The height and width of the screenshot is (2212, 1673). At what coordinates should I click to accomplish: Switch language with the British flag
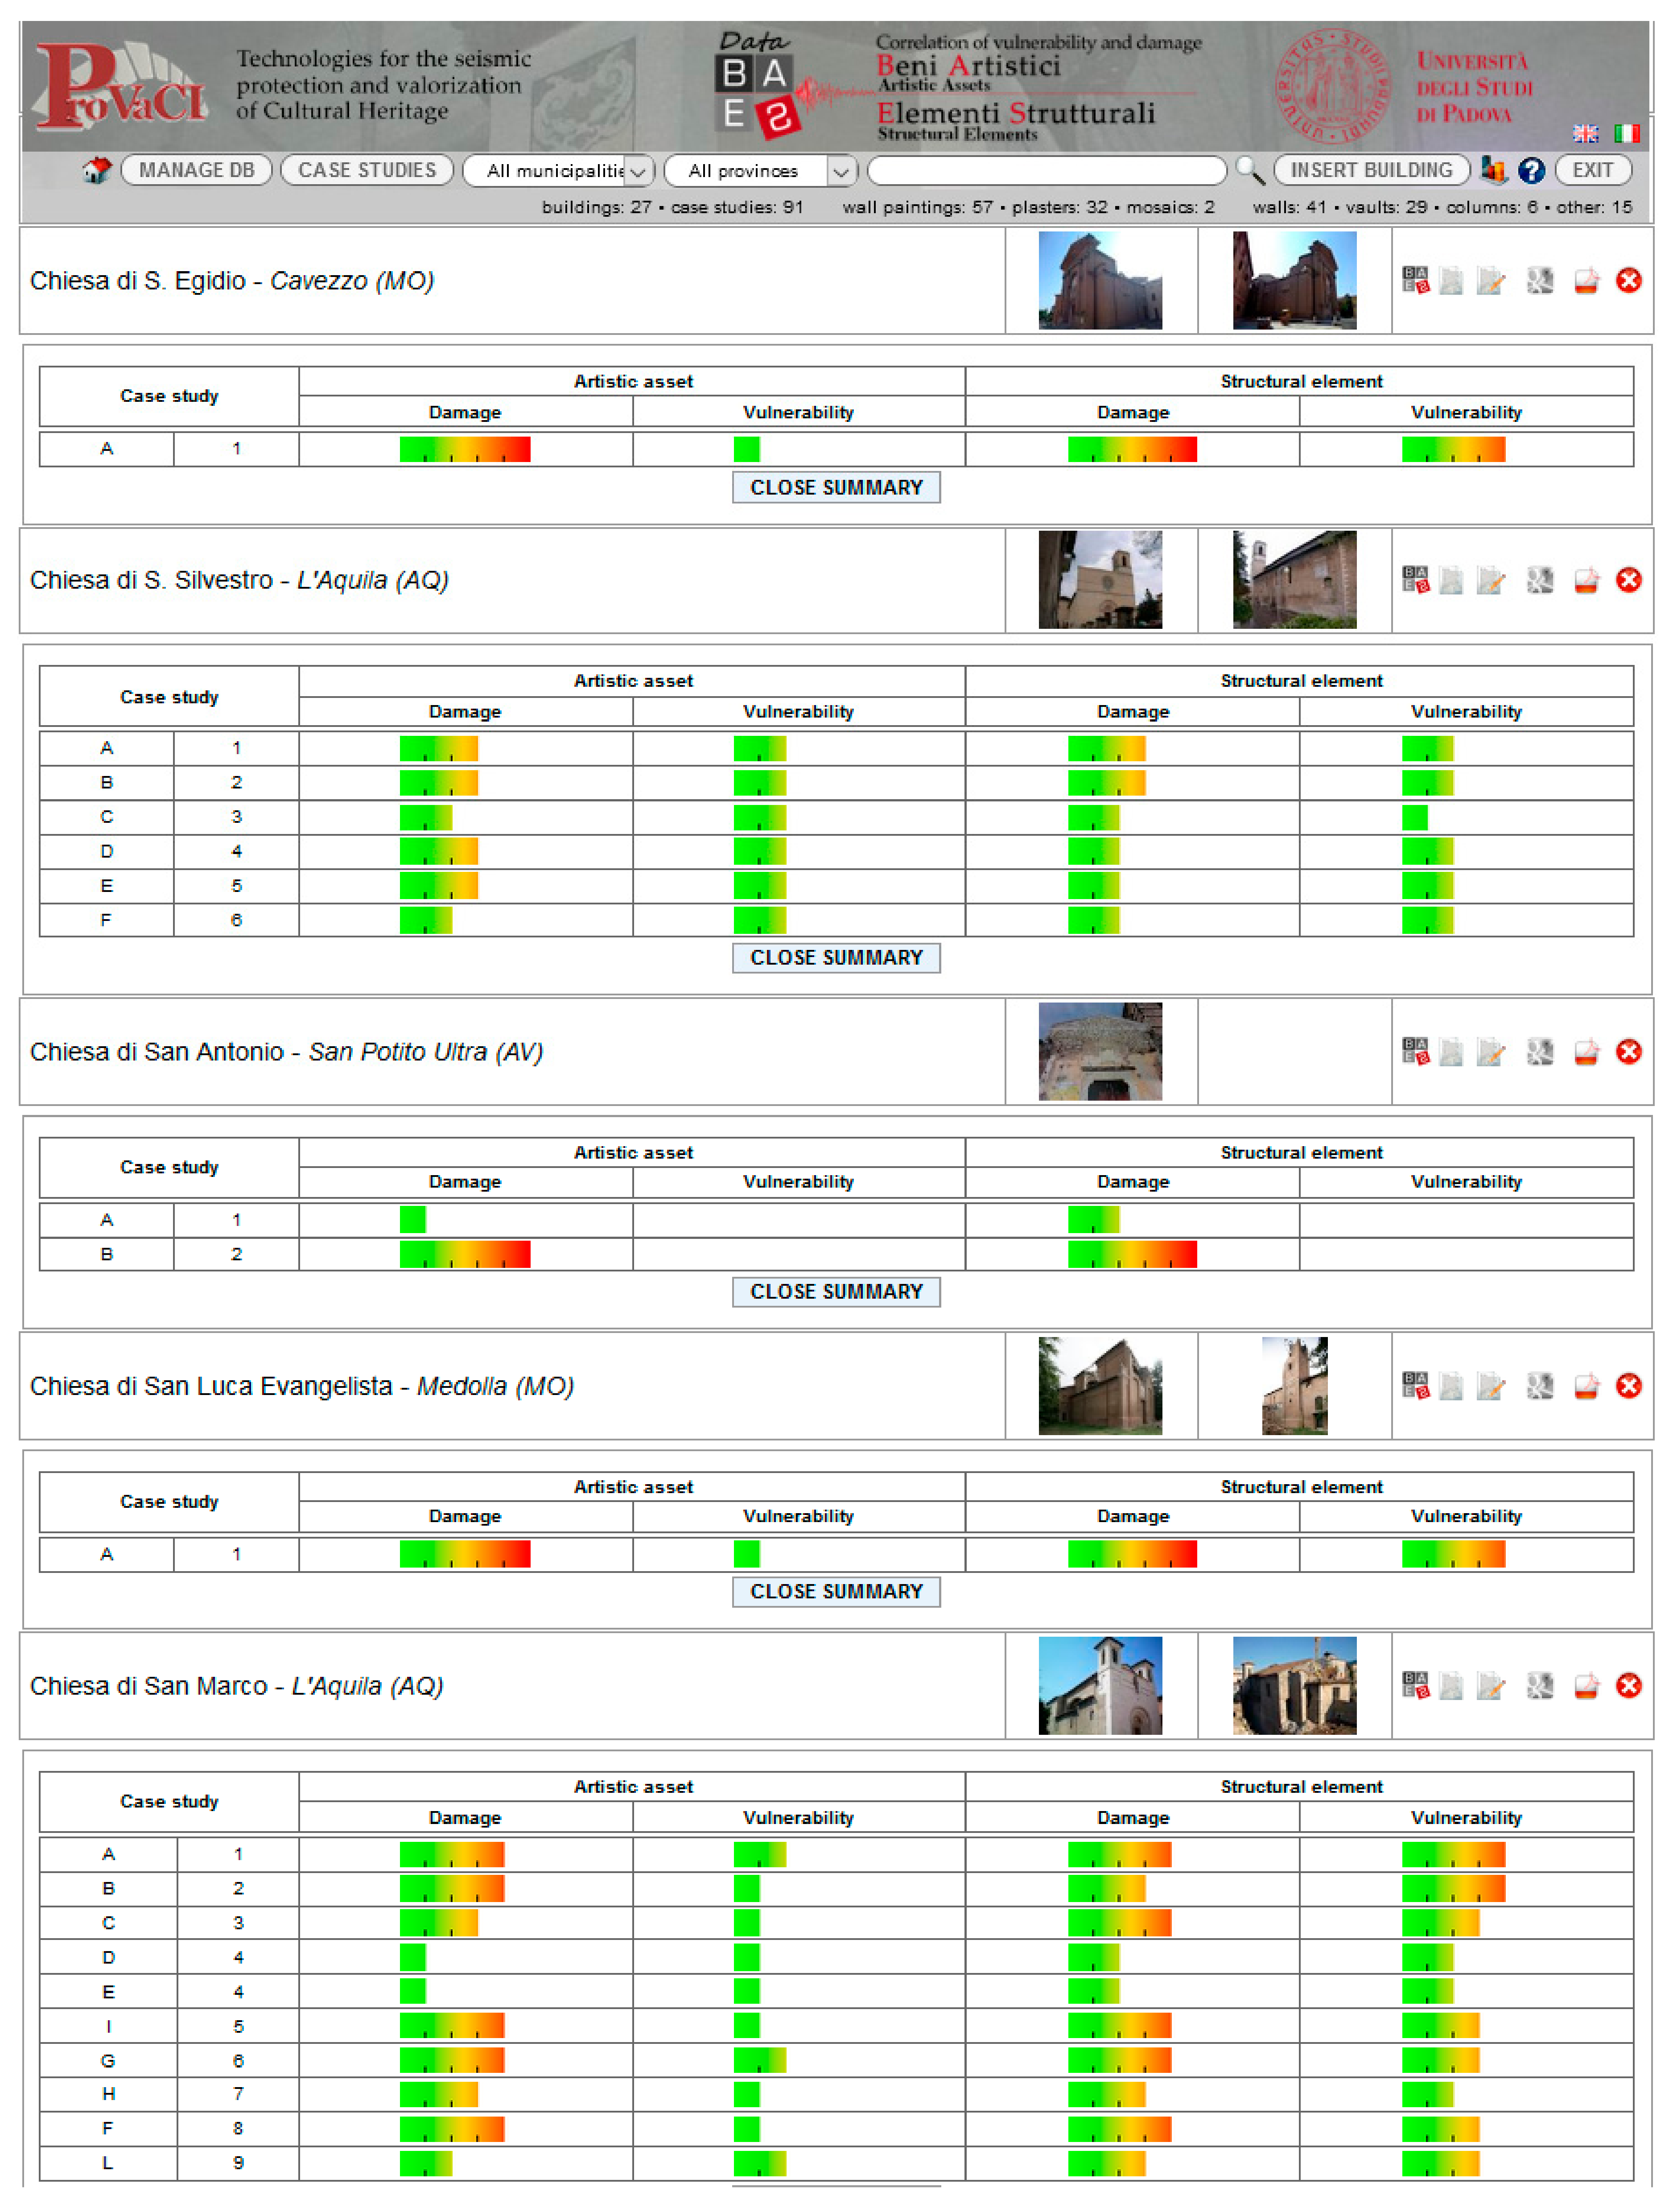click(1585, 133)
